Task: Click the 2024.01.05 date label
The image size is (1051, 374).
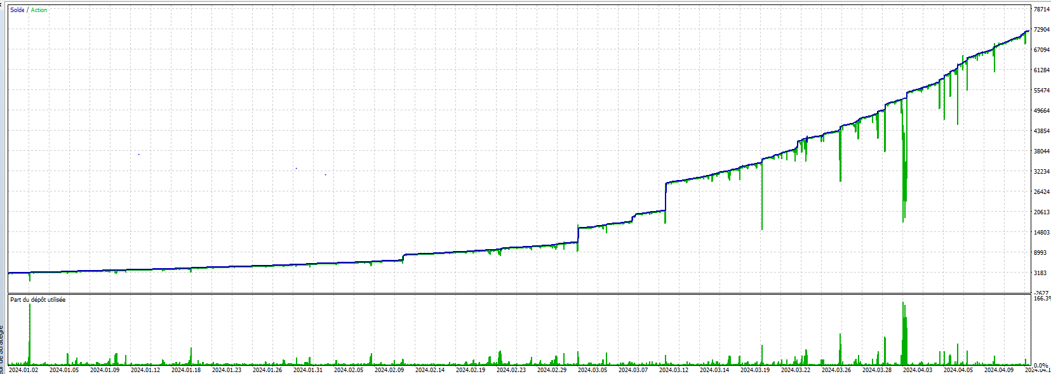Action: [64, 370]
